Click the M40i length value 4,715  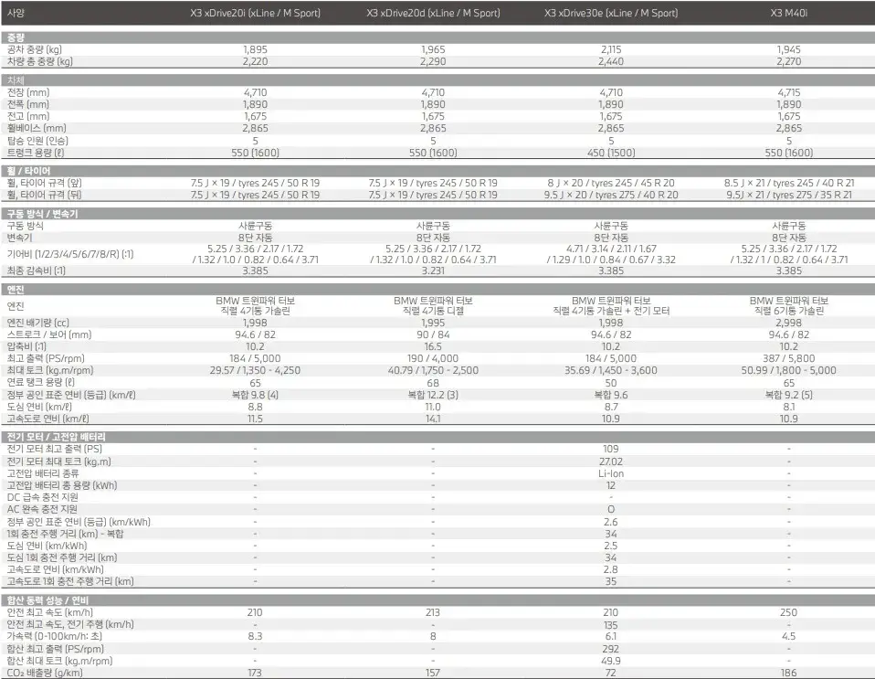point(788,92)
